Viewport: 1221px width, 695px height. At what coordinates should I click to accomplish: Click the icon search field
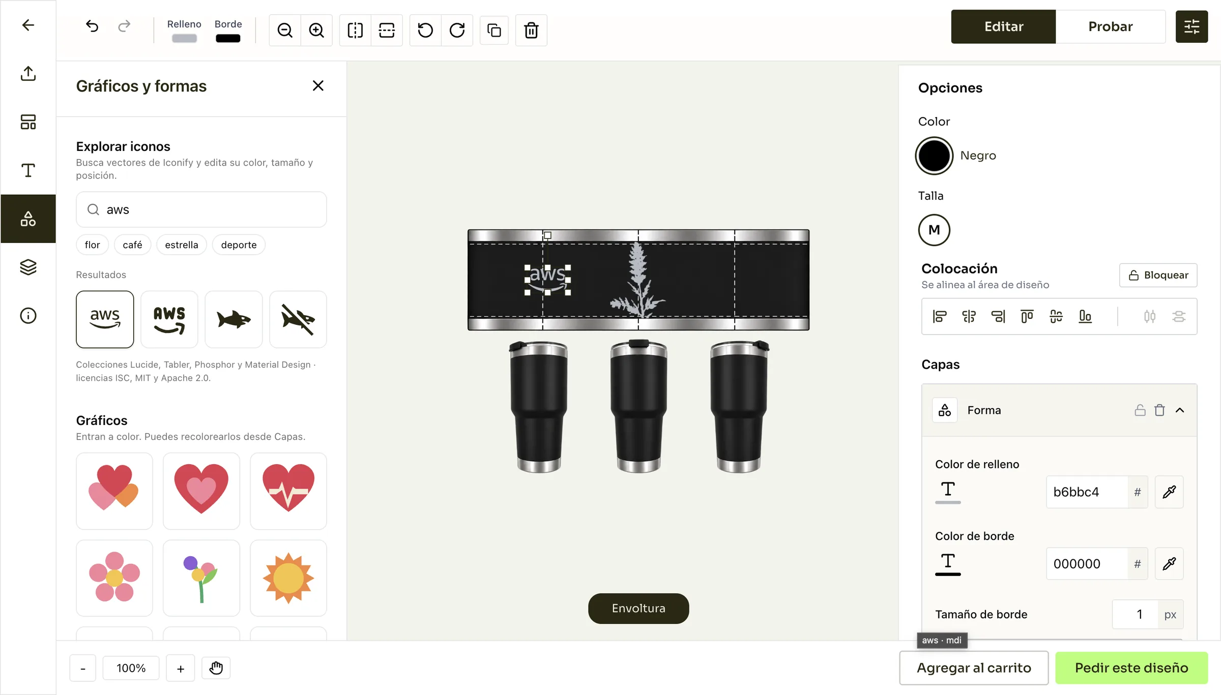[201, 209]
